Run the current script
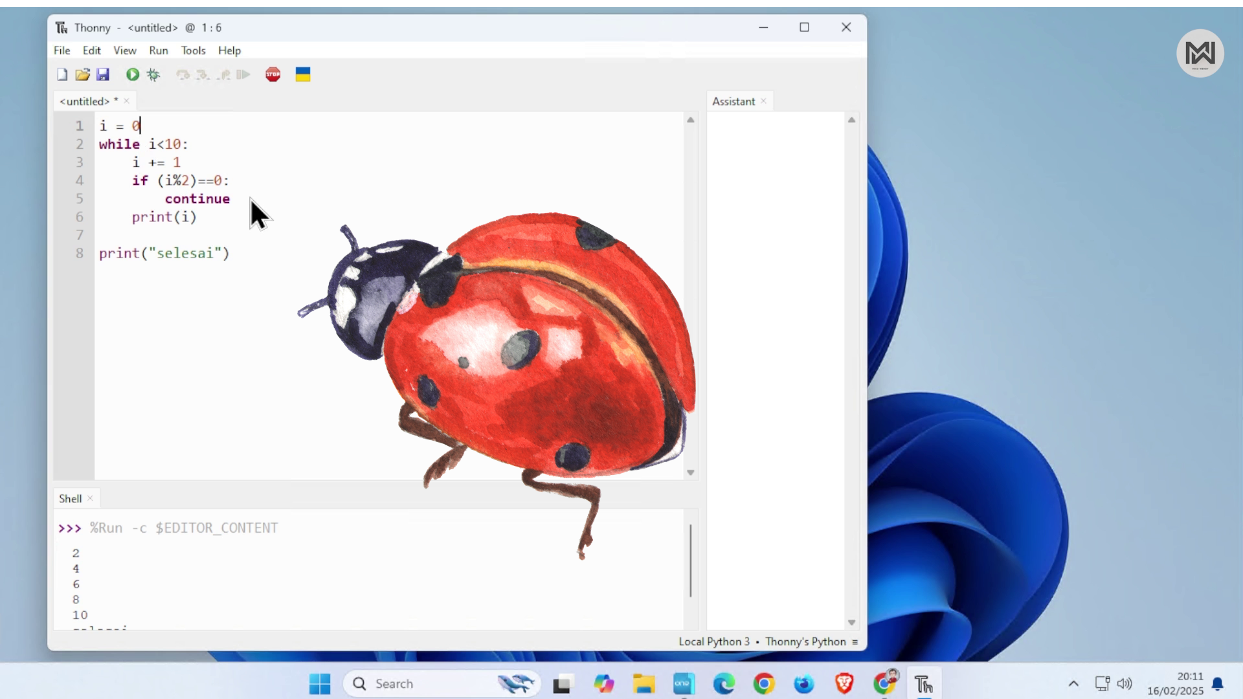Image resolution: width=1243 pixels, height=699 pixels. [x=132, y=74]
